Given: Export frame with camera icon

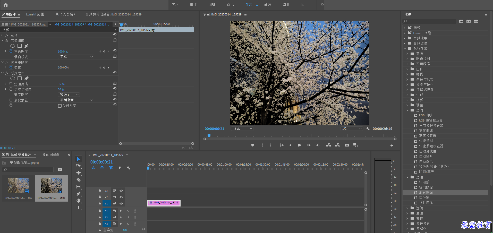Looking at the screenshot, I should coord(347,145).
